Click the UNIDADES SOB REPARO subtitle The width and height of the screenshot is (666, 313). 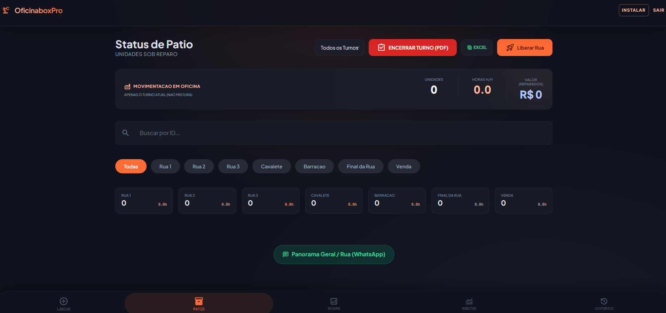146,54
